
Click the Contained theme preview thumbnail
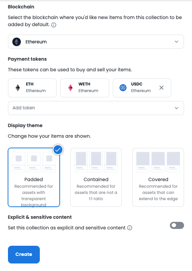coord(96,162)
